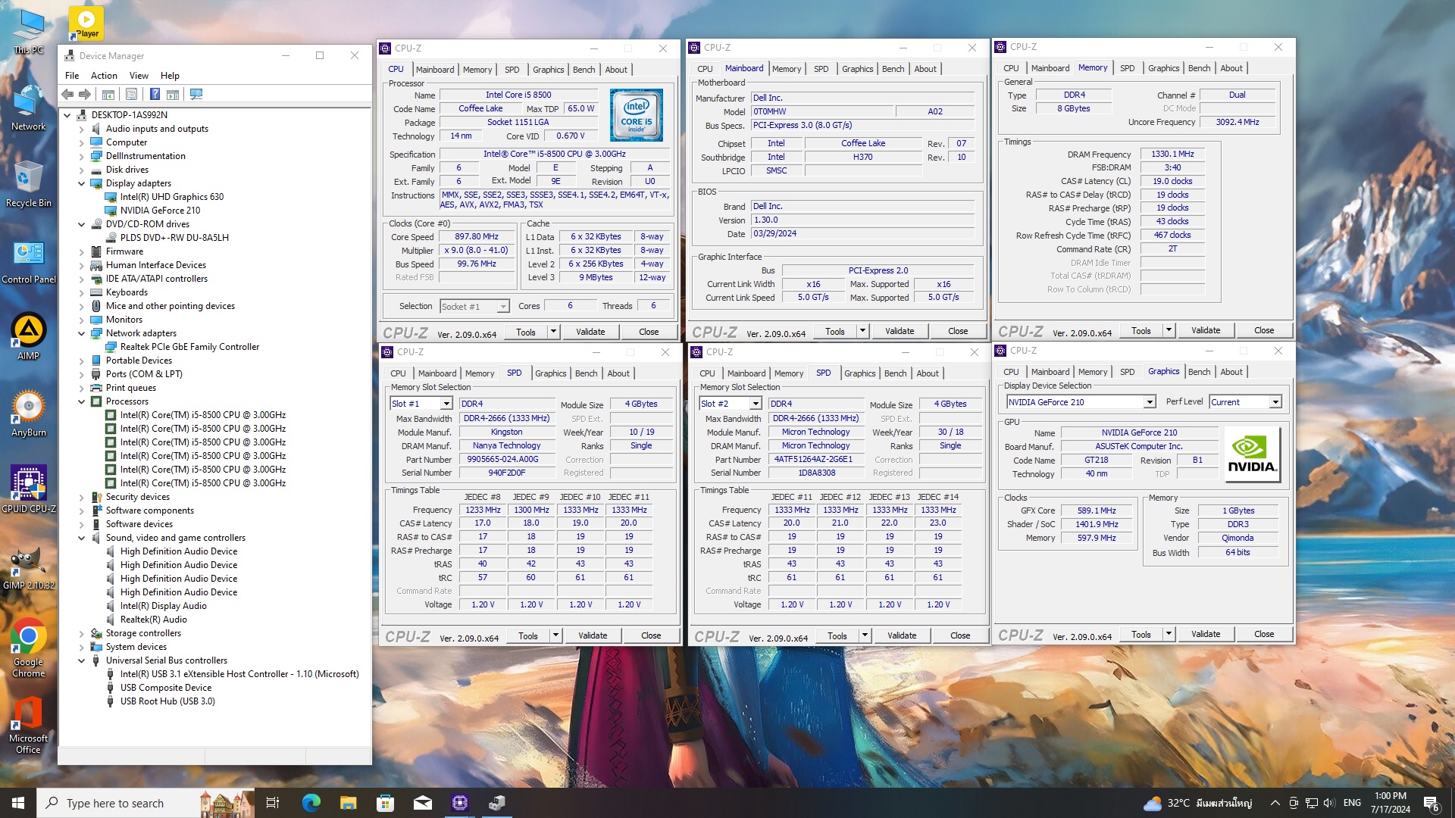The height and width of the screenshot is (818, 1455).
Task: Click the 32°C weather widget in taskbar
Action: (x=1197, y=803)
